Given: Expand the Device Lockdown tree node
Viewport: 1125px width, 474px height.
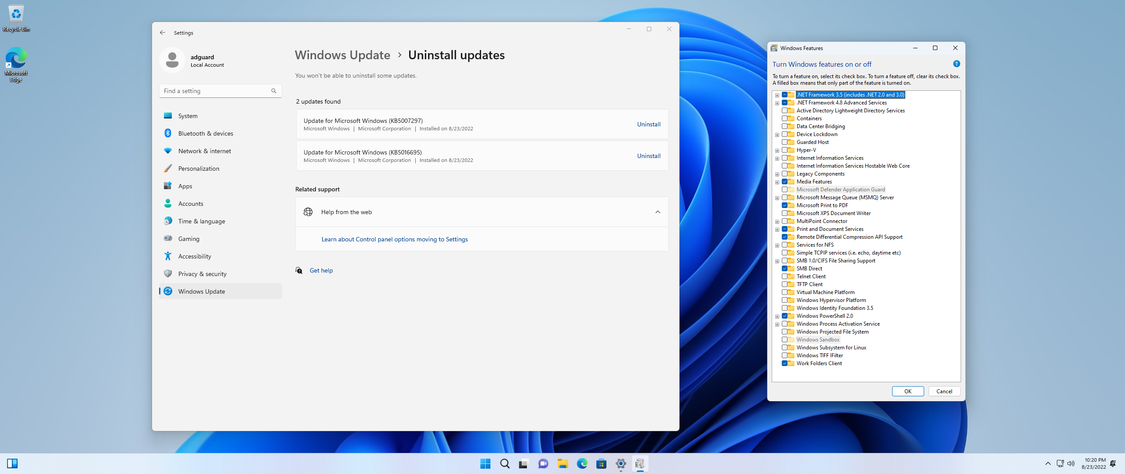Looking at the screenshot, I should 777,135.
